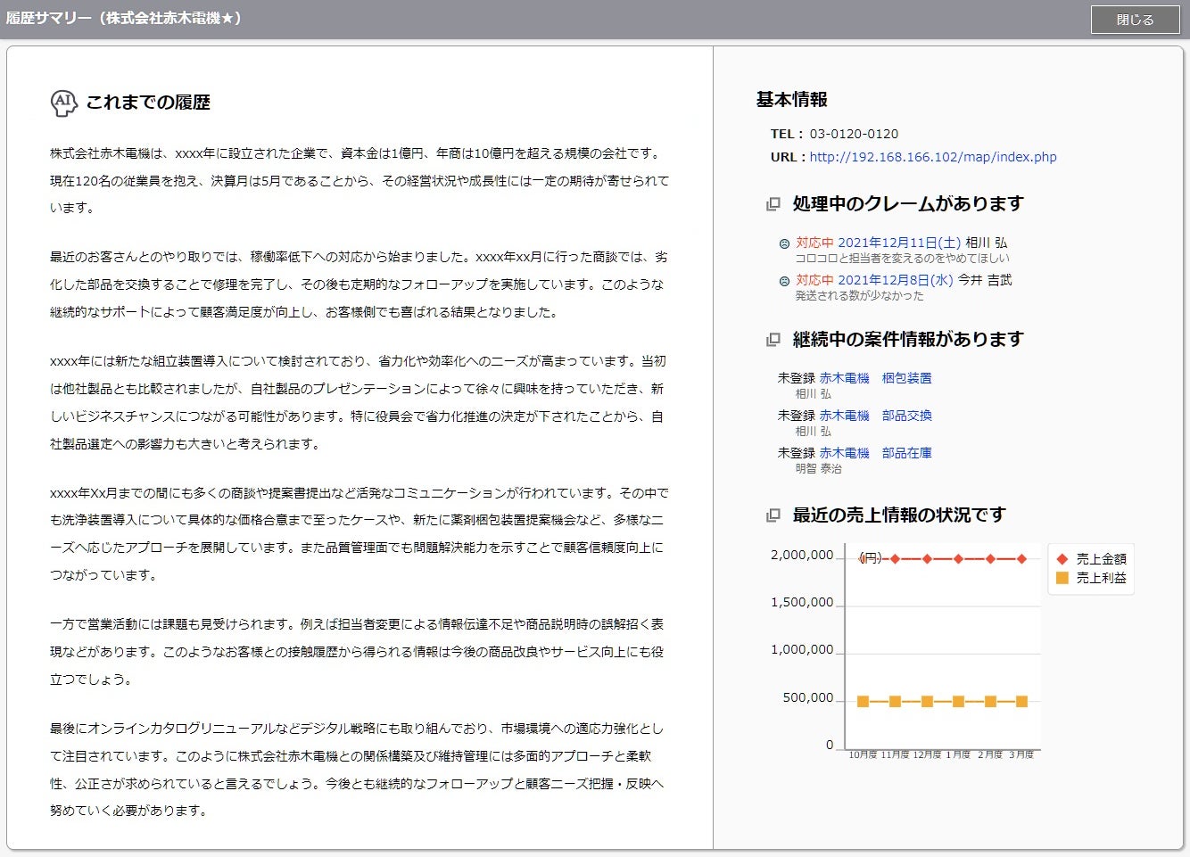Click the これまでの履歴 heading
The width and height of the screenshot is (1190, 857).
click(x=148, y=103)
